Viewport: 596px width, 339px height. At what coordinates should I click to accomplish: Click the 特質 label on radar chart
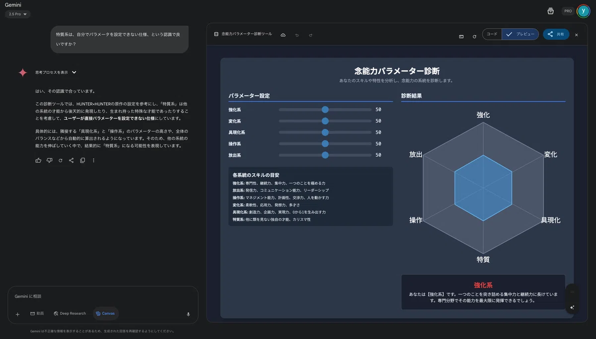(x=483, y=259)
